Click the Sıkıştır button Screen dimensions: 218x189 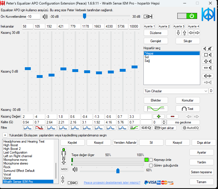tap(188, 41)
